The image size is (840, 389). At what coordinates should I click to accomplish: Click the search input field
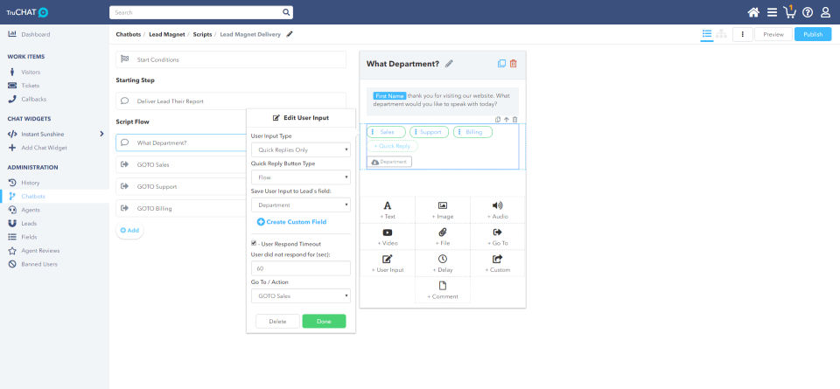196,12
